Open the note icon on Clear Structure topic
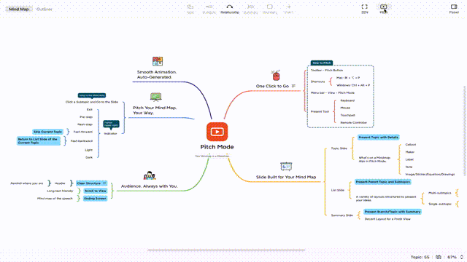Viewport: 467px width, 262px height. click(104, 183)
